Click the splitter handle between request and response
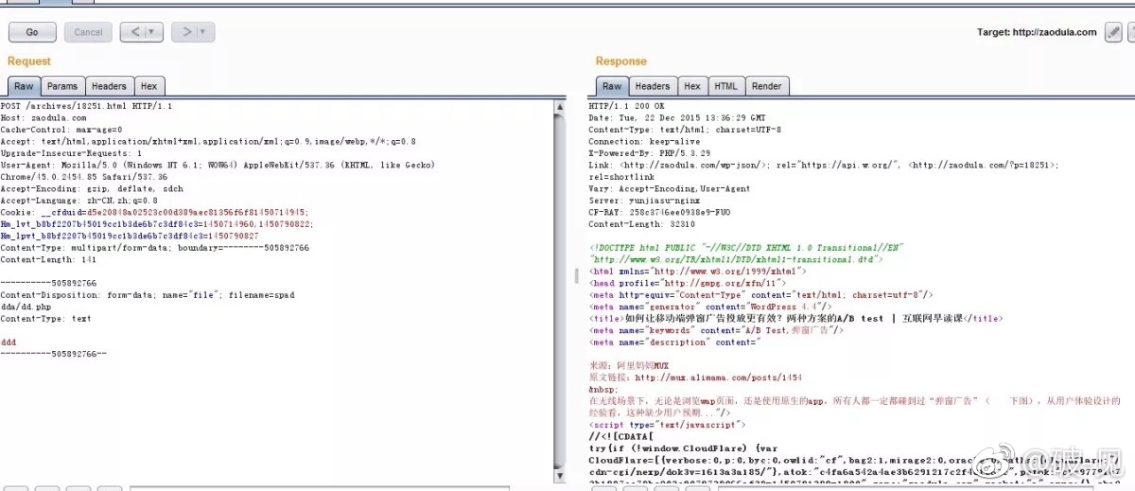 click(x=576, y=276)
